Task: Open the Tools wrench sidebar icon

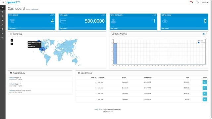Action: [x=3, y=33]
